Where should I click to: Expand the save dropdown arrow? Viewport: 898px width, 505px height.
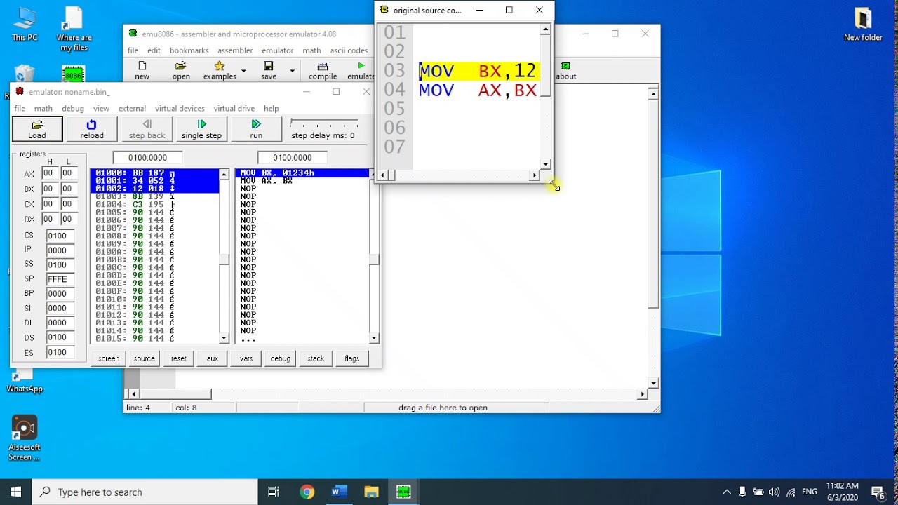[292, 71]
